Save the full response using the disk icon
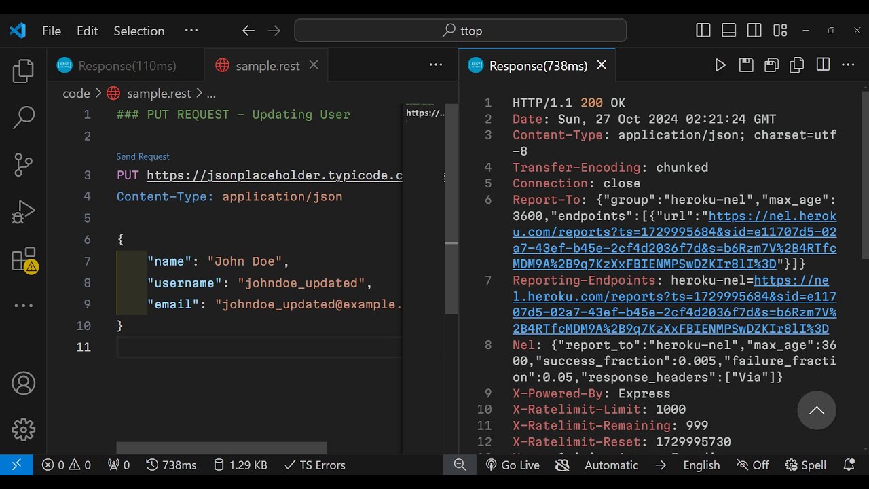This screenshot has width=869, height=489. pos(746,65)
